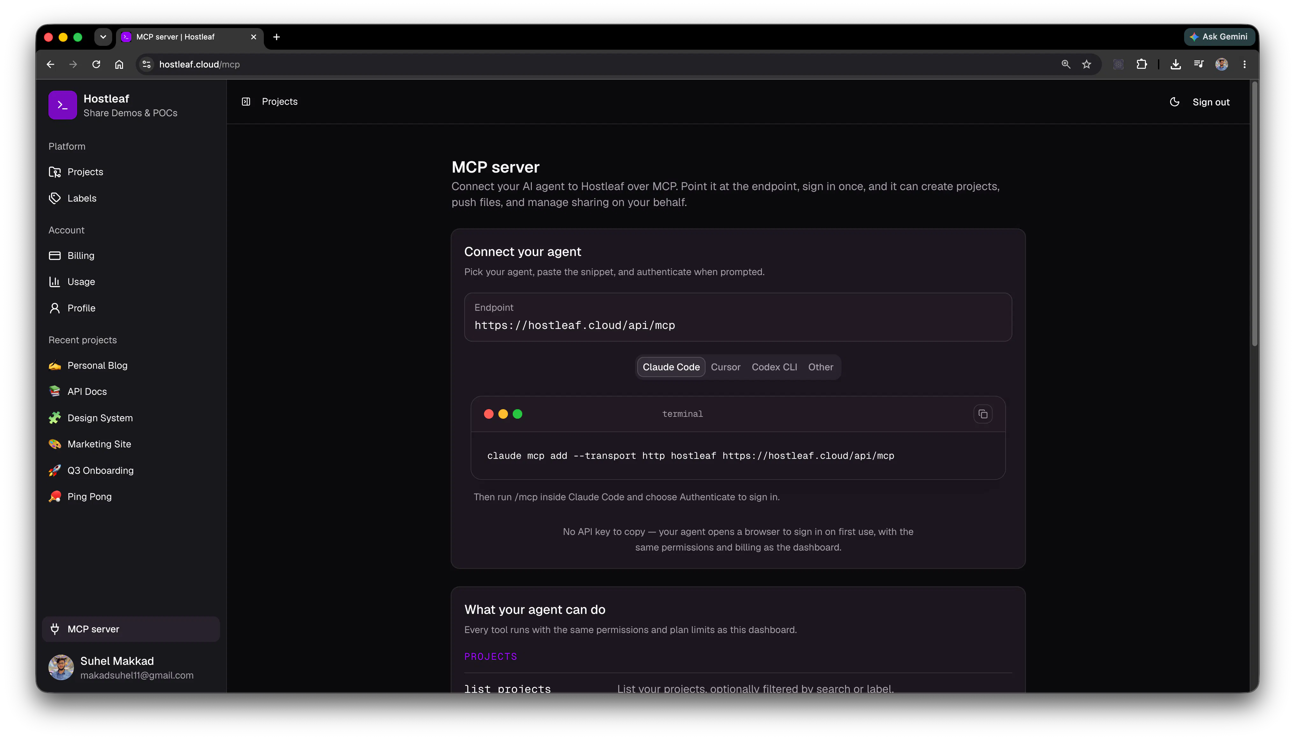Screen dimensions: 1295x740
Task: Open the Design System project
Action: (x=131, y=418)
